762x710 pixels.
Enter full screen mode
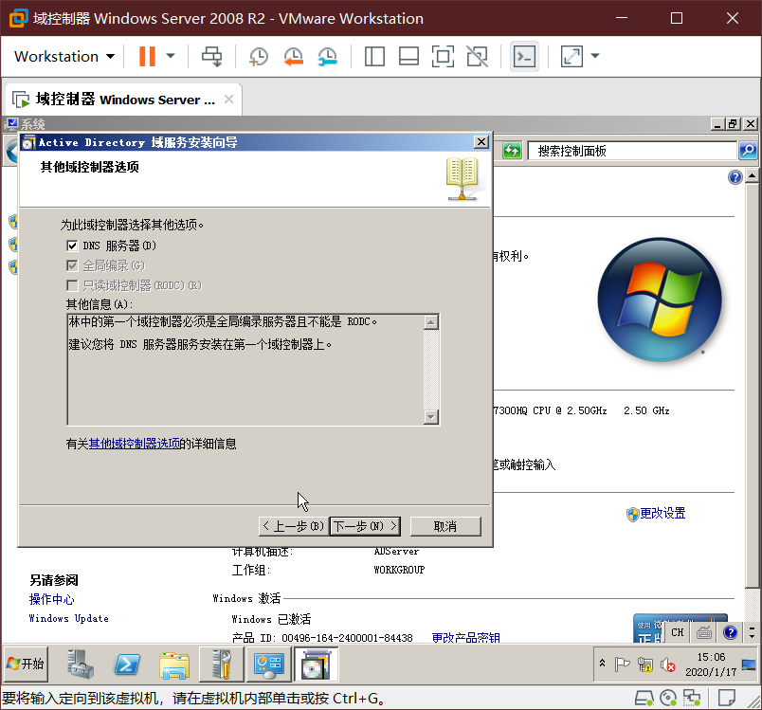click(x=443, y=56)
